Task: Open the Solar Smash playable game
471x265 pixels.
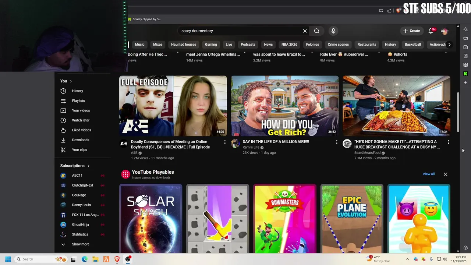Action: [150, 219]
